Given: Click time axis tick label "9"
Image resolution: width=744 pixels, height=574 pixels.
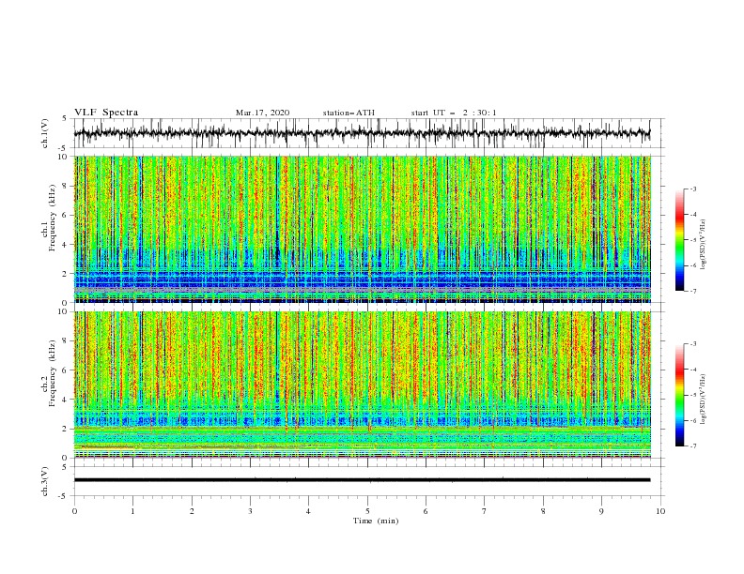Looking at the screenshot, I should tap(601, 511).
